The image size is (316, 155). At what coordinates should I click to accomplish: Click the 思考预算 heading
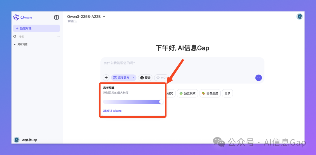pyautogui.click(x=109, y=88)
